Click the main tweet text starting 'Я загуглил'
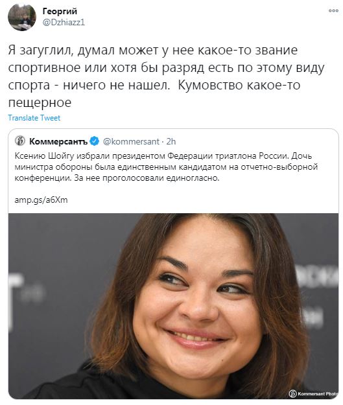 coord(166,76)
